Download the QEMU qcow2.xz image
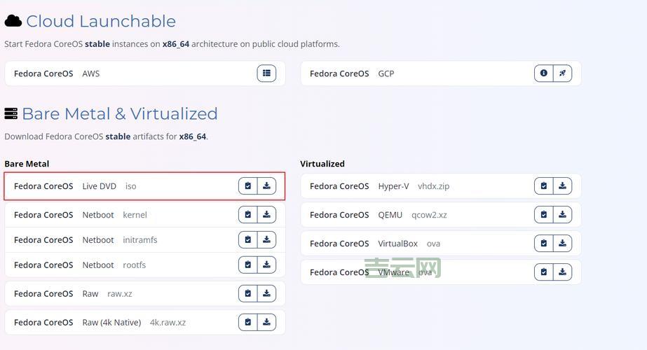The image size is (647, 350). (x=562, y=215)
